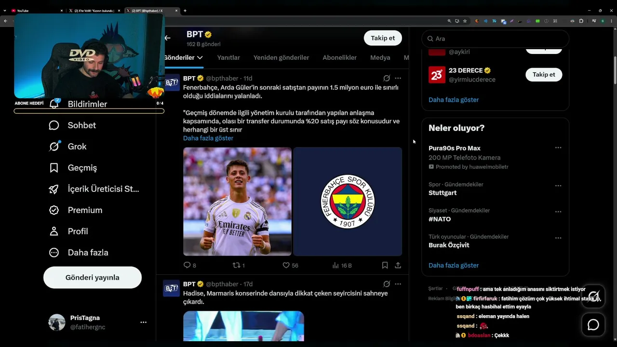Open the 23 DERECE profile avatar
This screenshot has width=617, height=347.
(437, 75)
